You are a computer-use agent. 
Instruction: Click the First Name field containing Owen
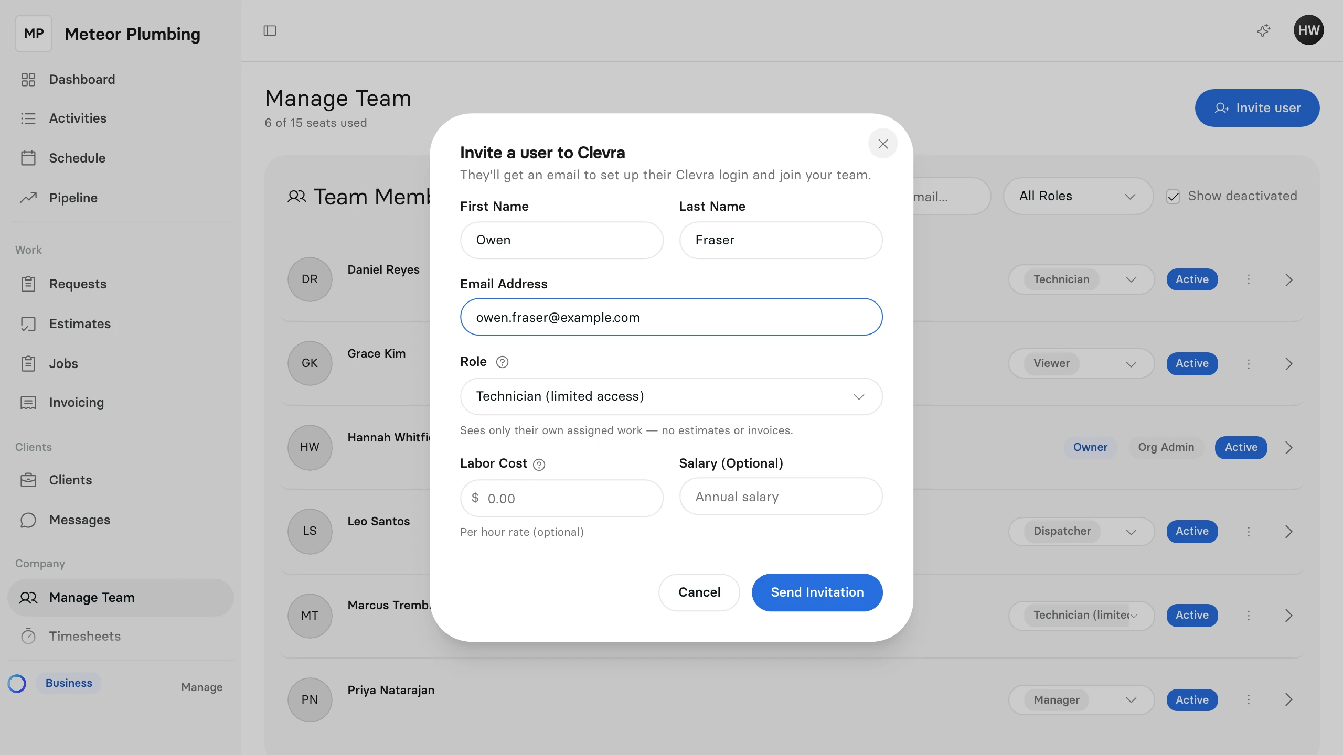coord(561,240)
